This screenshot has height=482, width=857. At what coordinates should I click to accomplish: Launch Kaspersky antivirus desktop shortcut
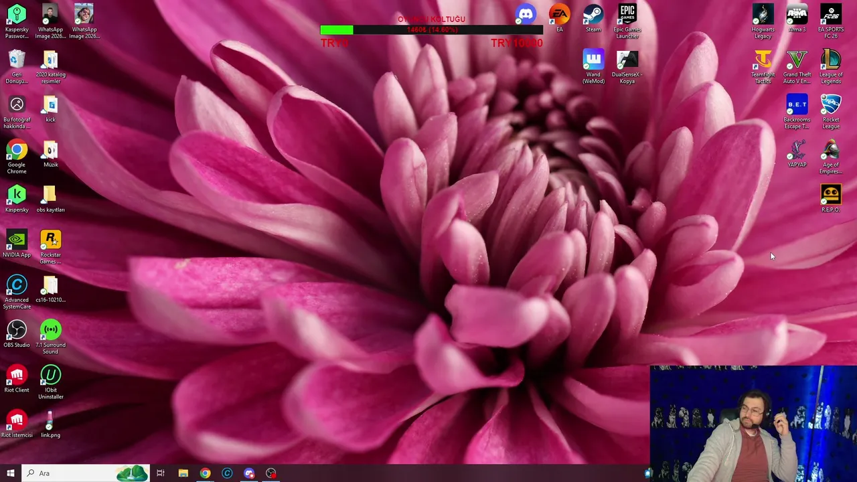click(x=17, y=199)
